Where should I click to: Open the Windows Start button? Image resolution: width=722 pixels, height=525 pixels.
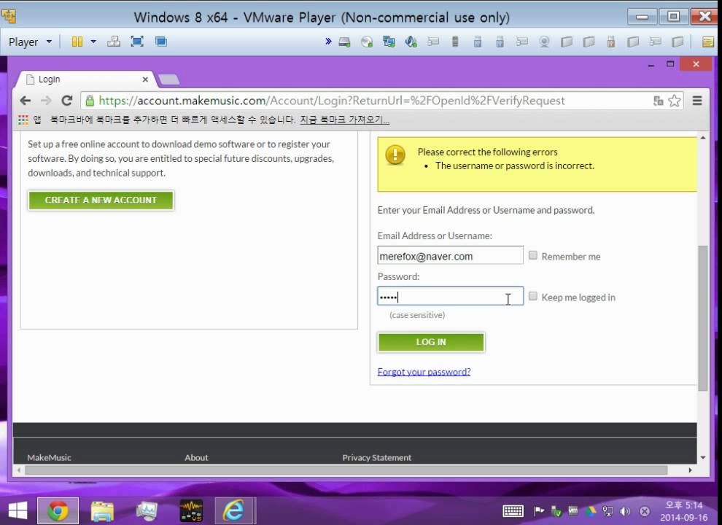click(18, 510)
